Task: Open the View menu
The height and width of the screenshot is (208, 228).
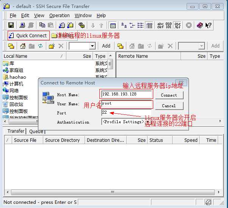Action: pyautogui.click(x=39, y=16)
